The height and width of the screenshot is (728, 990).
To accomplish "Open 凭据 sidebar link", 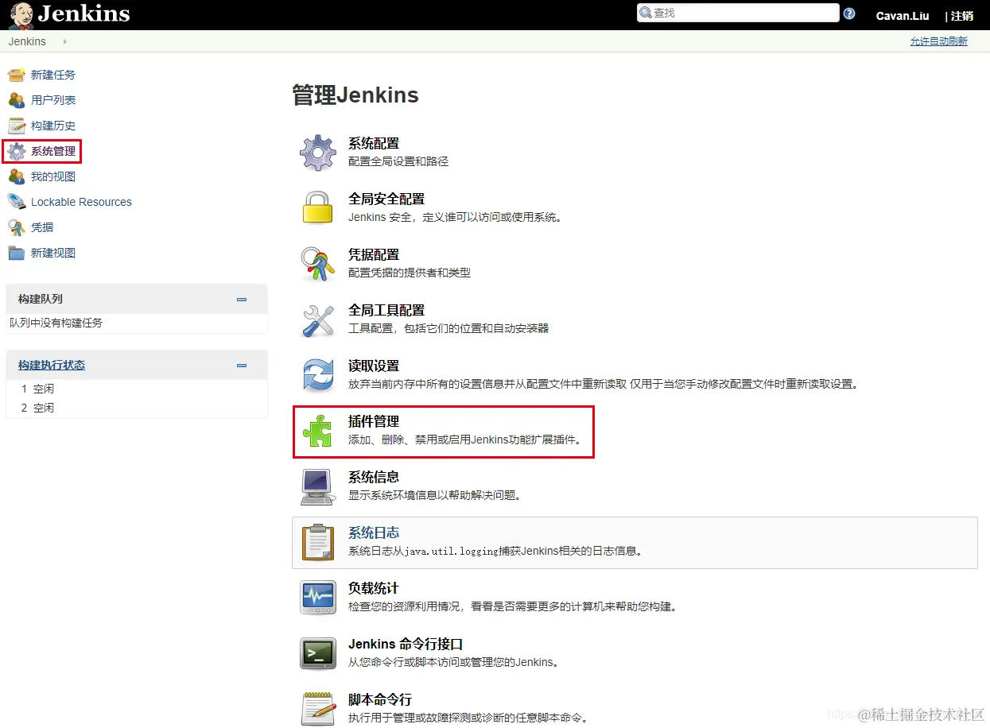I will 42,227.
